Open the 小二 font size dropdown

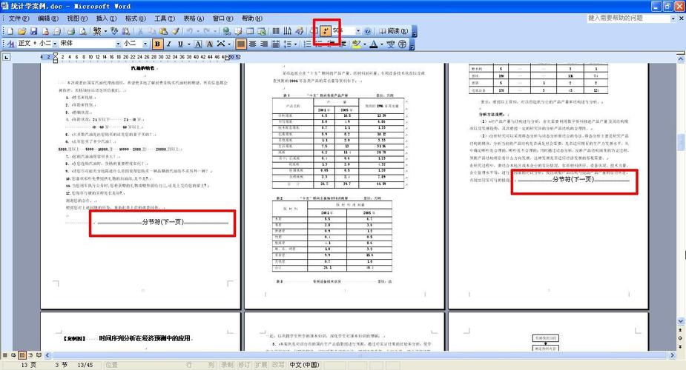tap(145, 44)
